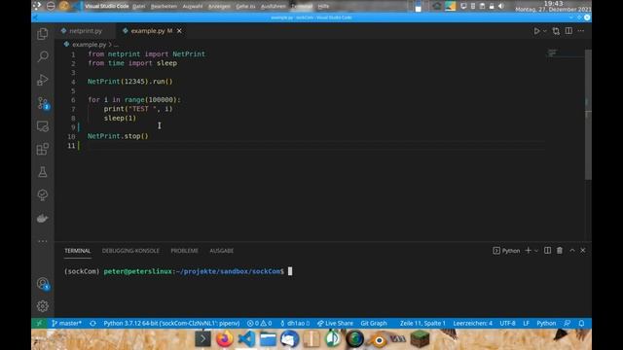The width and height of the screenshot is (623, 350).
Task: Click the editor vertical scrollbar
Action: click(x=588, y=115)
